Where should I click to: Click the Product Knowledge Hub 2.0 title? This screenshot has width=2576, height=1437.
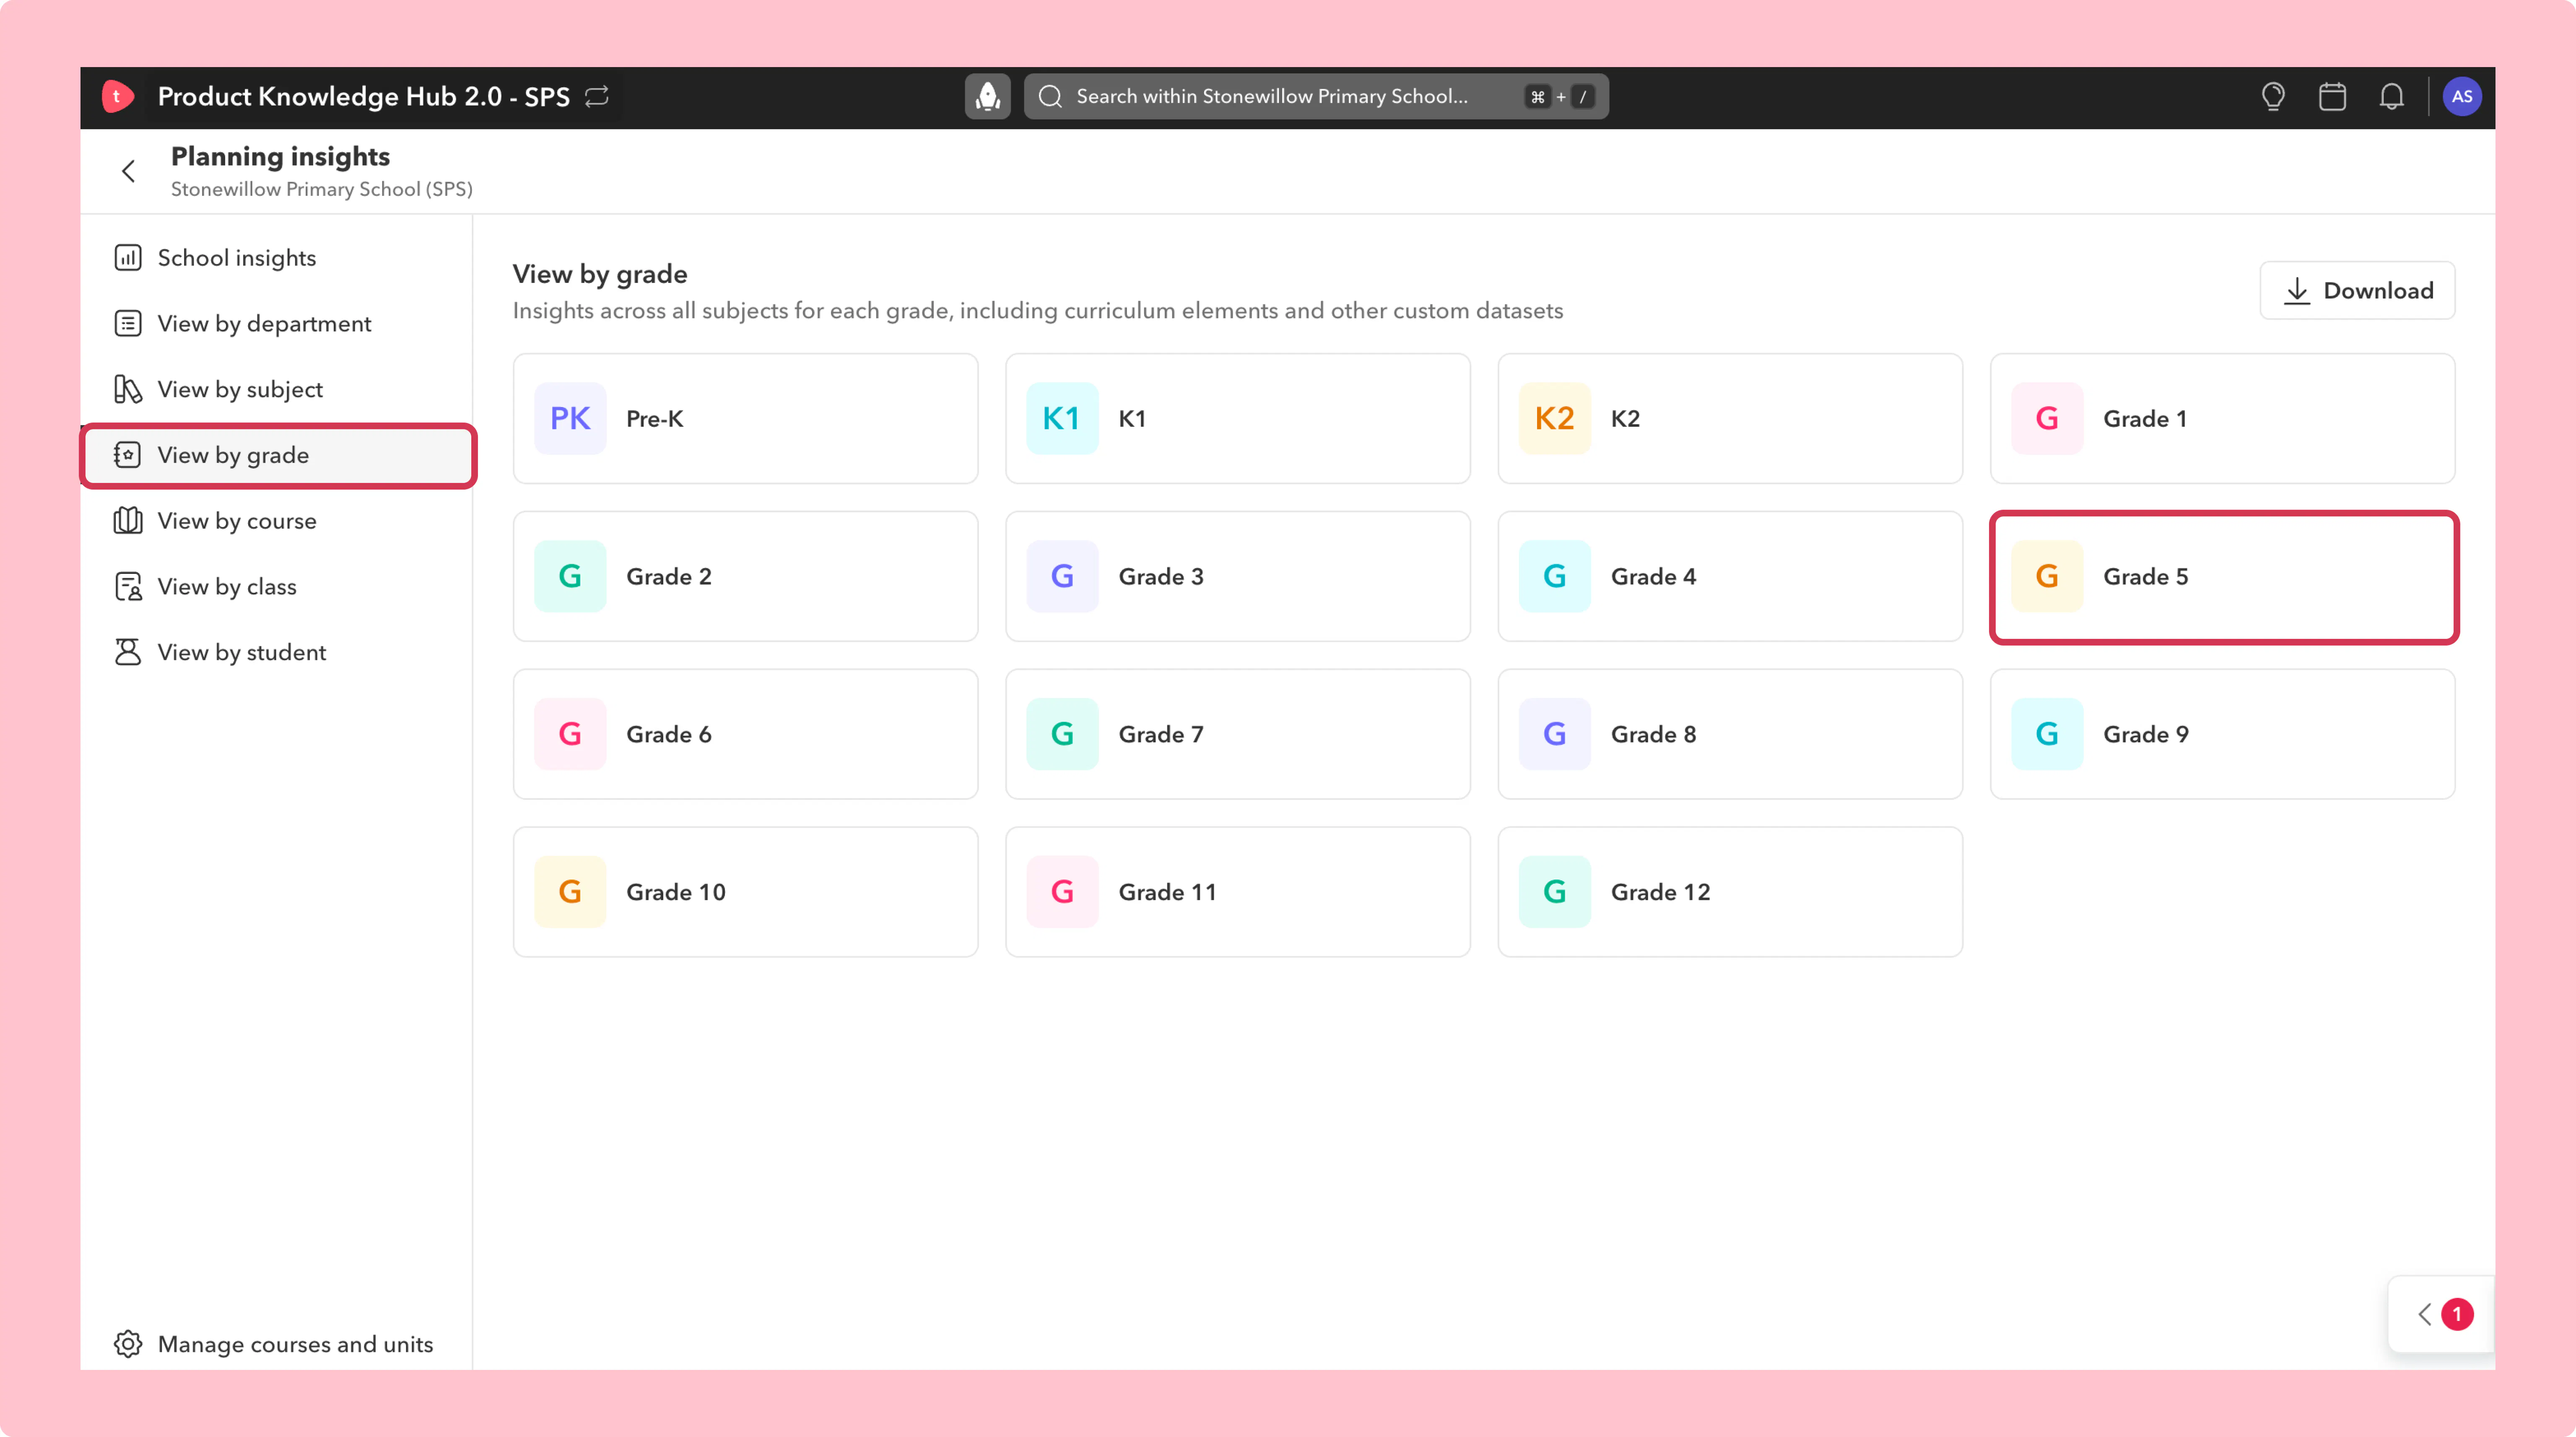(364, 96)
